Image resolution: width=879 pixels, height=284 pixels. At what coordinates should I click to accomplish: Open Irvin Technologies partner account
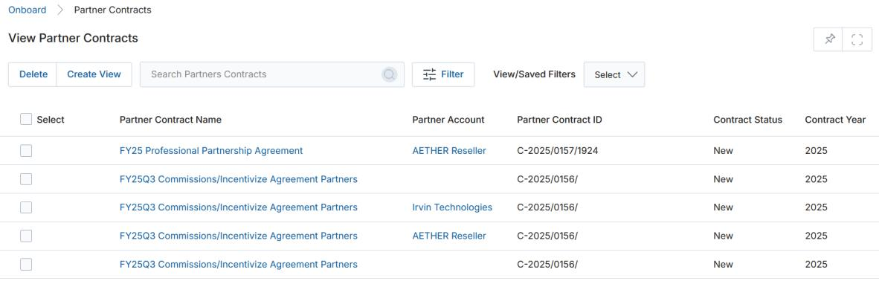coord(452,207)
